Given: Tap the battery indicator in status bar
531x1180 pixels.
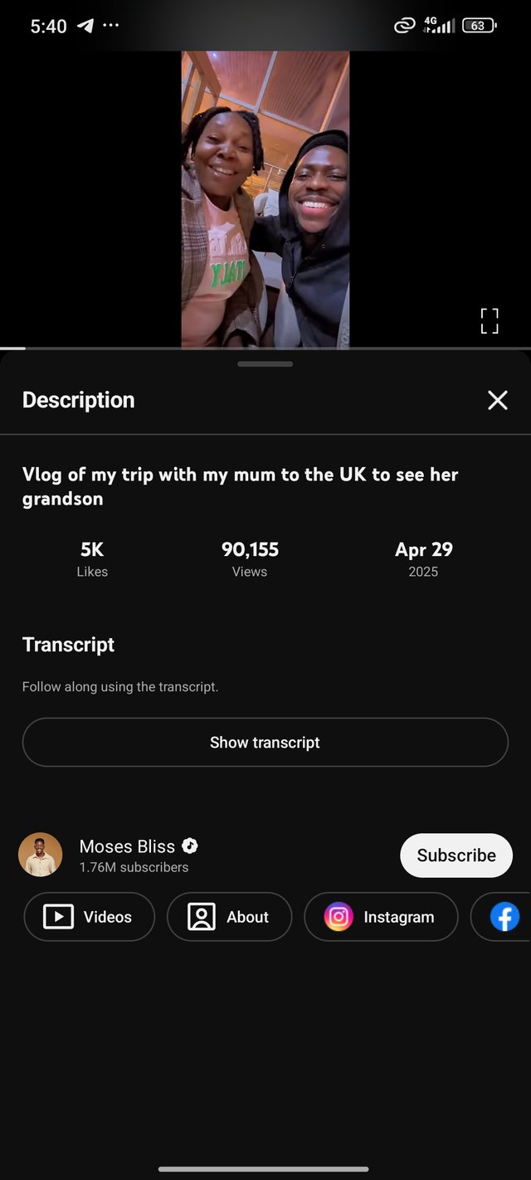Looking at the screenshot, I should 479,26.
